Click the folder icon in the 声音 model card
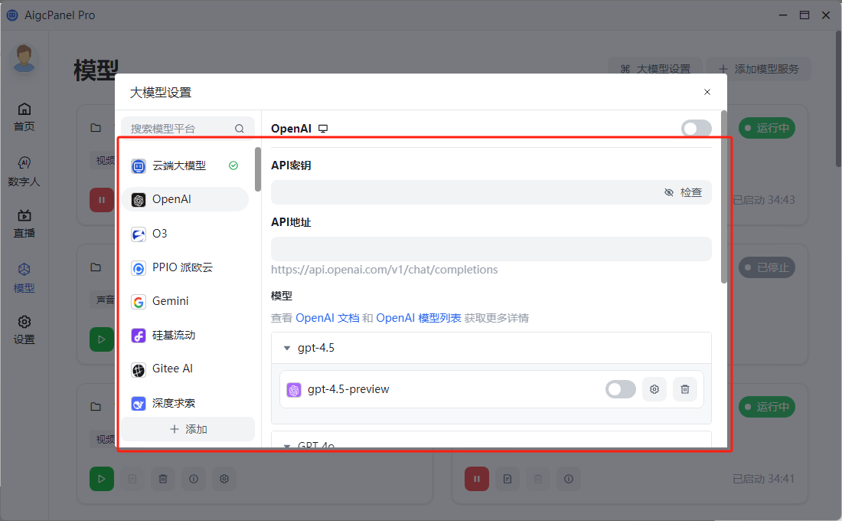 [96, 267]
